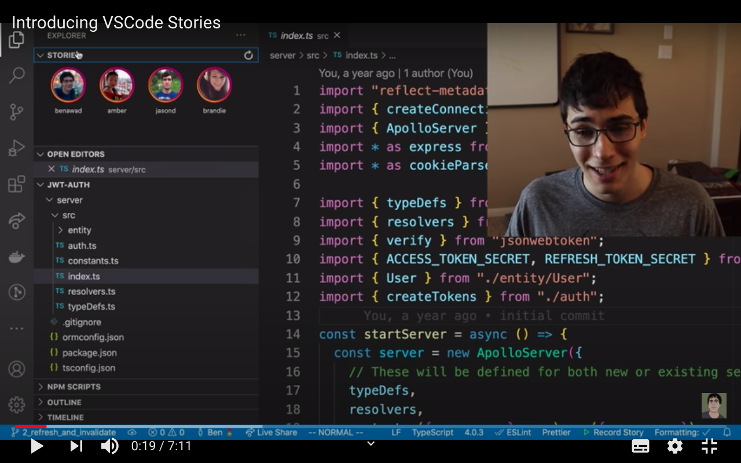741x463 pixels.
Task: Click Record Story in status bar
Action: (612, 432)
